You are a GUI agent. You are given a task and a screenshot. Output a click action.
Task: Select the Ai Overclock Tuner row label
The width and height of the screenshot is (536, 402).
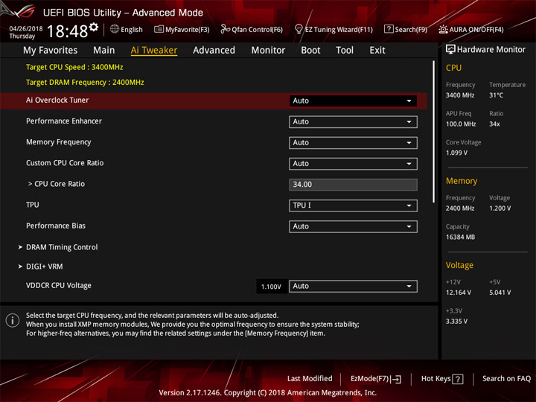(x=57, y=100)
